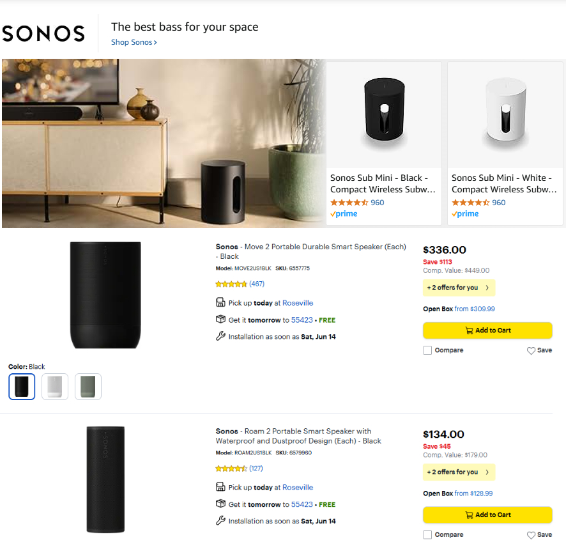Click Save heart icon for Move 2
The image size is (566, 542).
[531, 351]
